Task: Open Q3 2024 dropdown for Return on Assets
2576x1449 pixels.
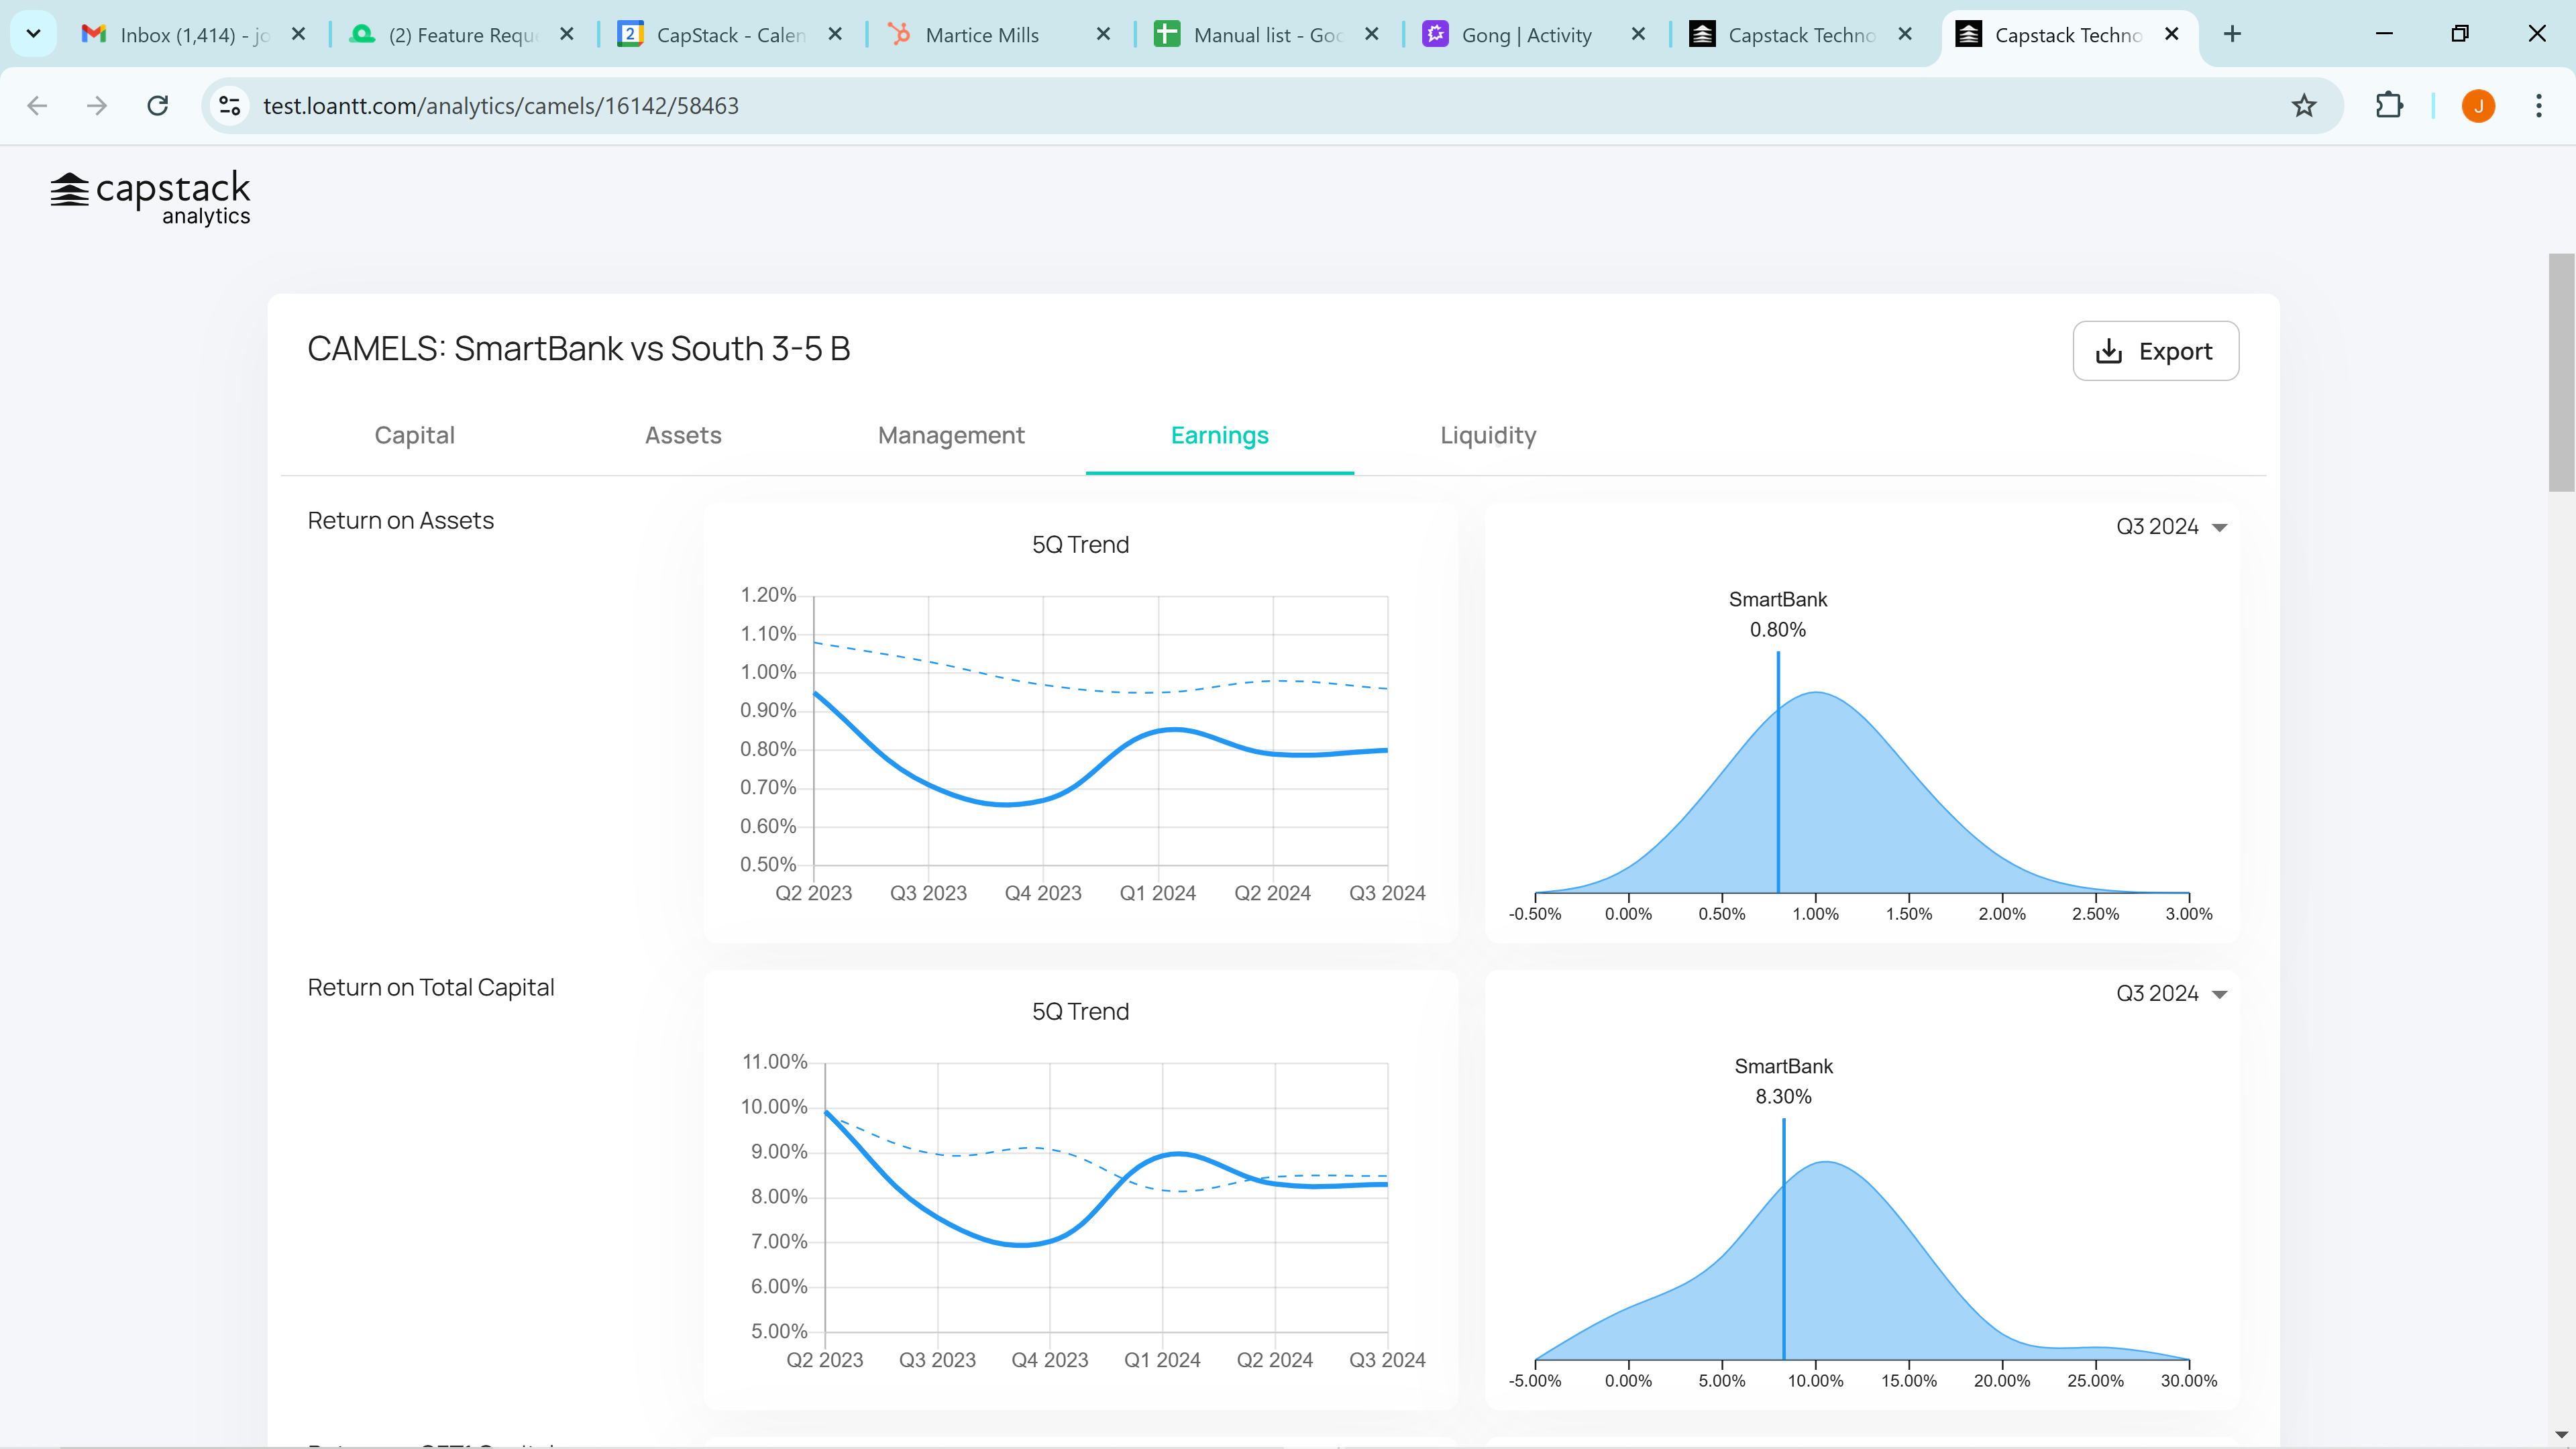Action: pos(2171,527)
